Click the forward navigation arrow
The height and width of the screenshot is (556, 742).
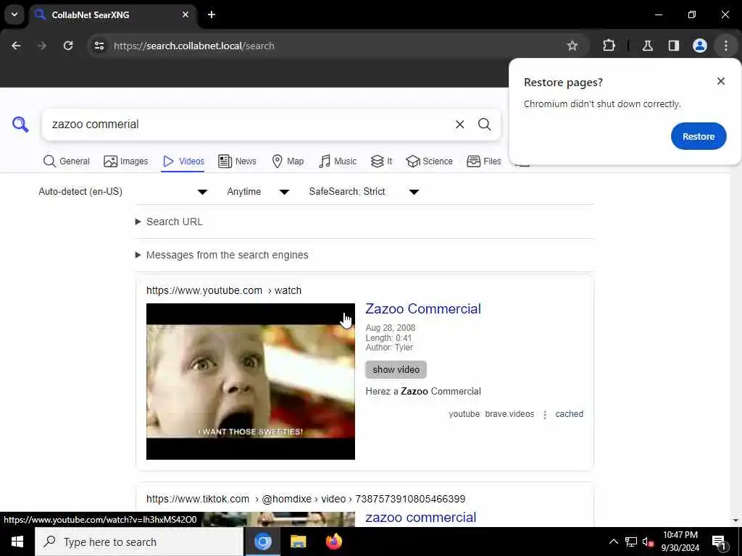click(x=42, y=46)
